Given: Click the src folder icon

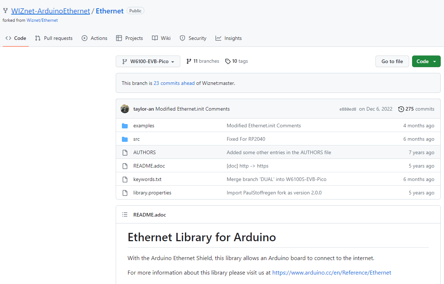Looking at the screenshot, I should pos(125,139).
